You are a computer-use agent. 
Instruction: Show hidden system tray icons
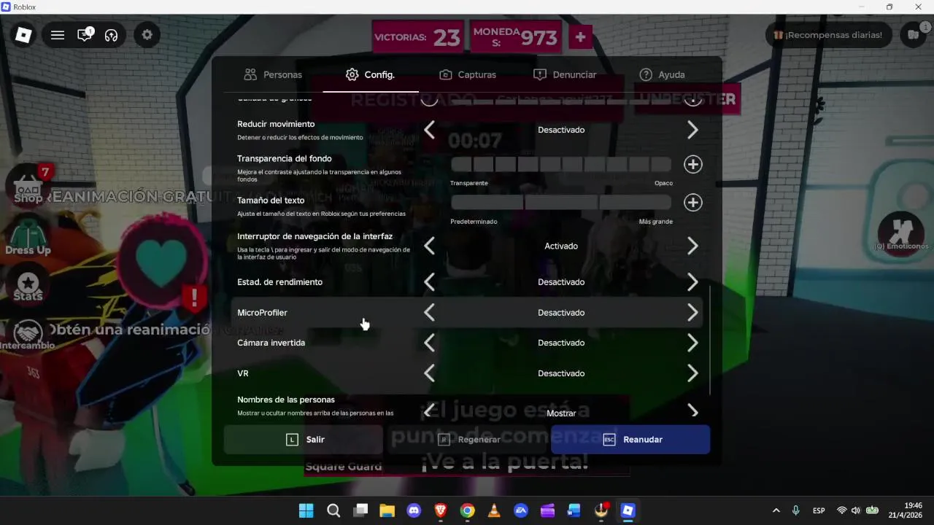[776, 510]
